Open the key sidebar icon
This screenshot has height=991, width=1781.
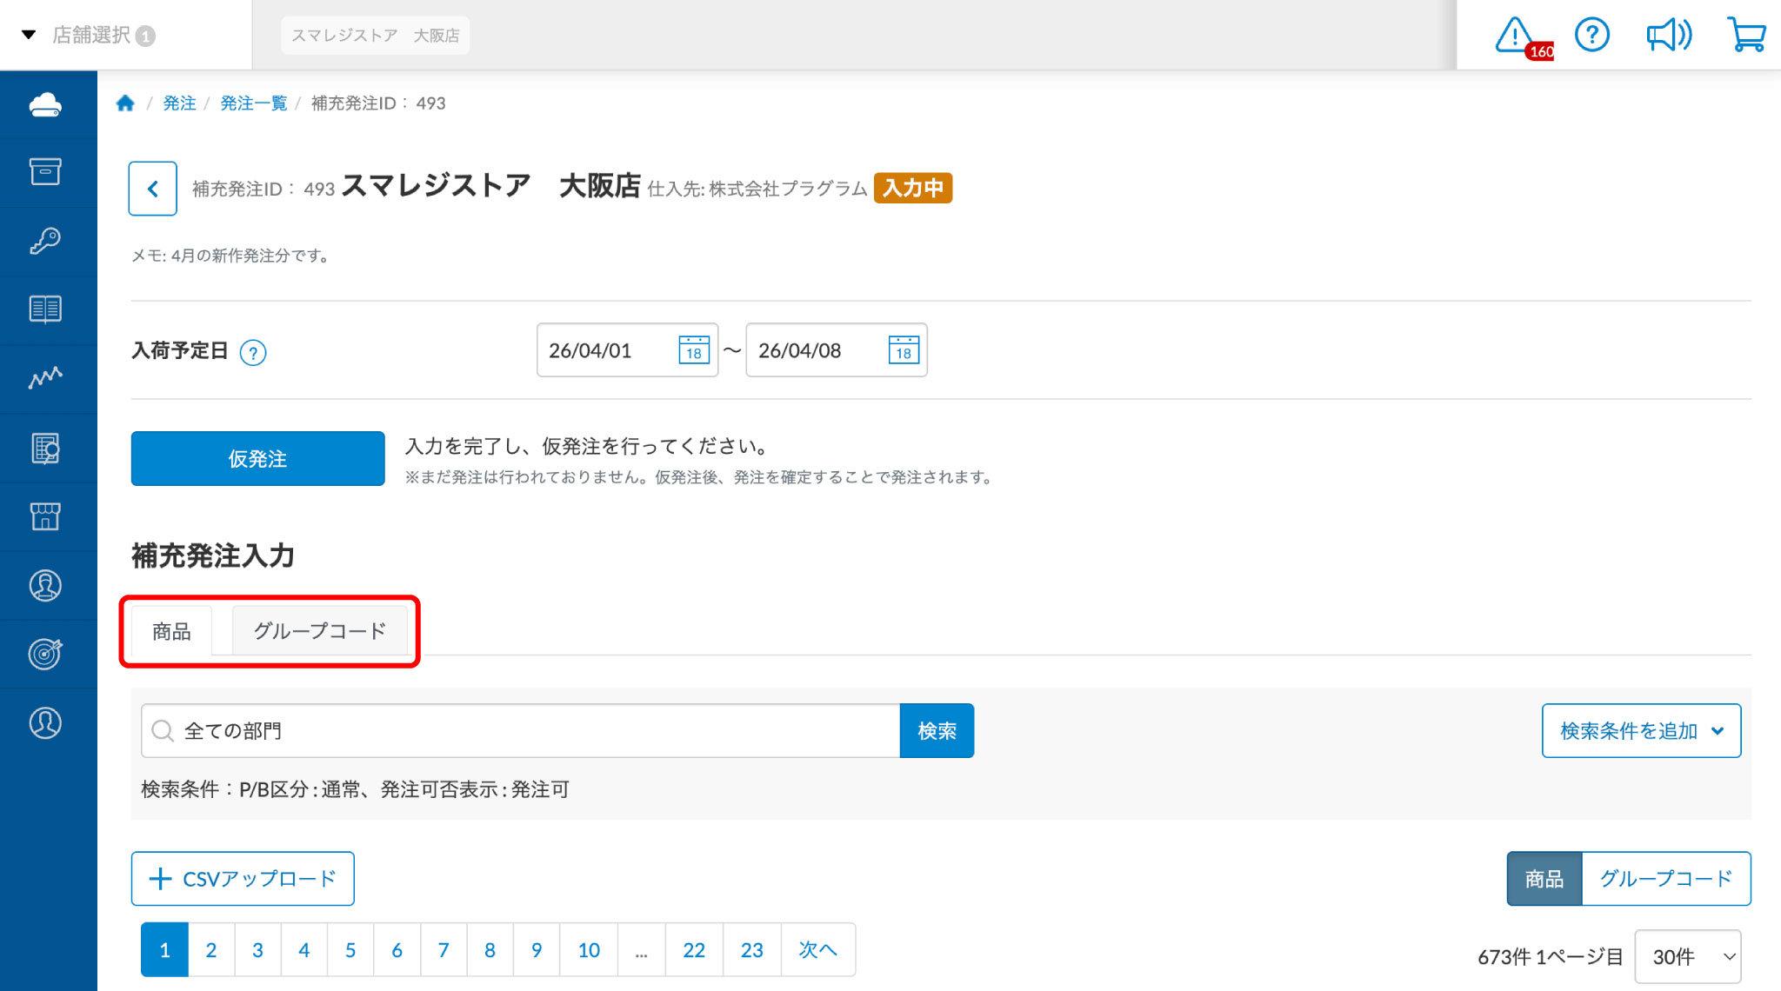tap(45, 241)
